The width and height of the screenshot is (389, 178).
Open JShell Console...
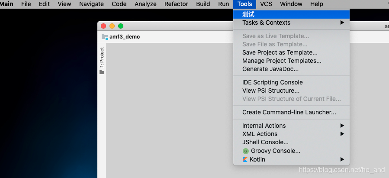[291, 142]
